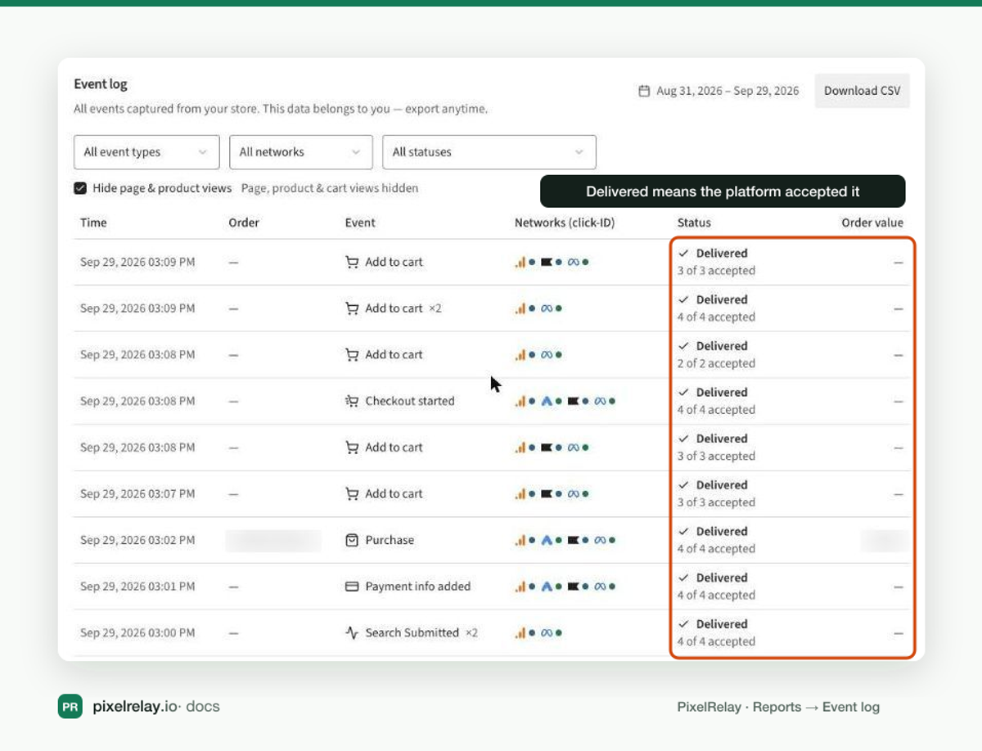Click the Event log heading
The height and width of the screenshot is (751, 982).
(101, 84)
